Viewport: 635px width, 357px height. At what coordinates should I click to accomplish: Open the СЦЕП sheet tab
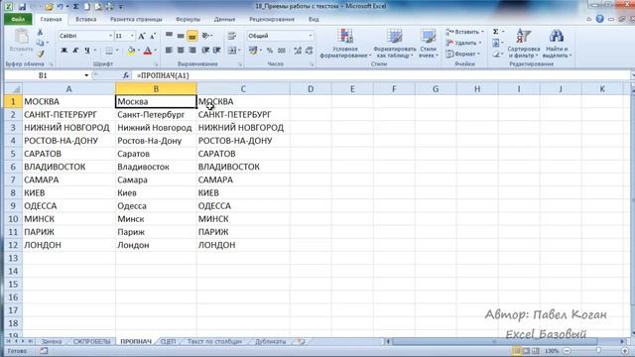[x=168, y=341]
